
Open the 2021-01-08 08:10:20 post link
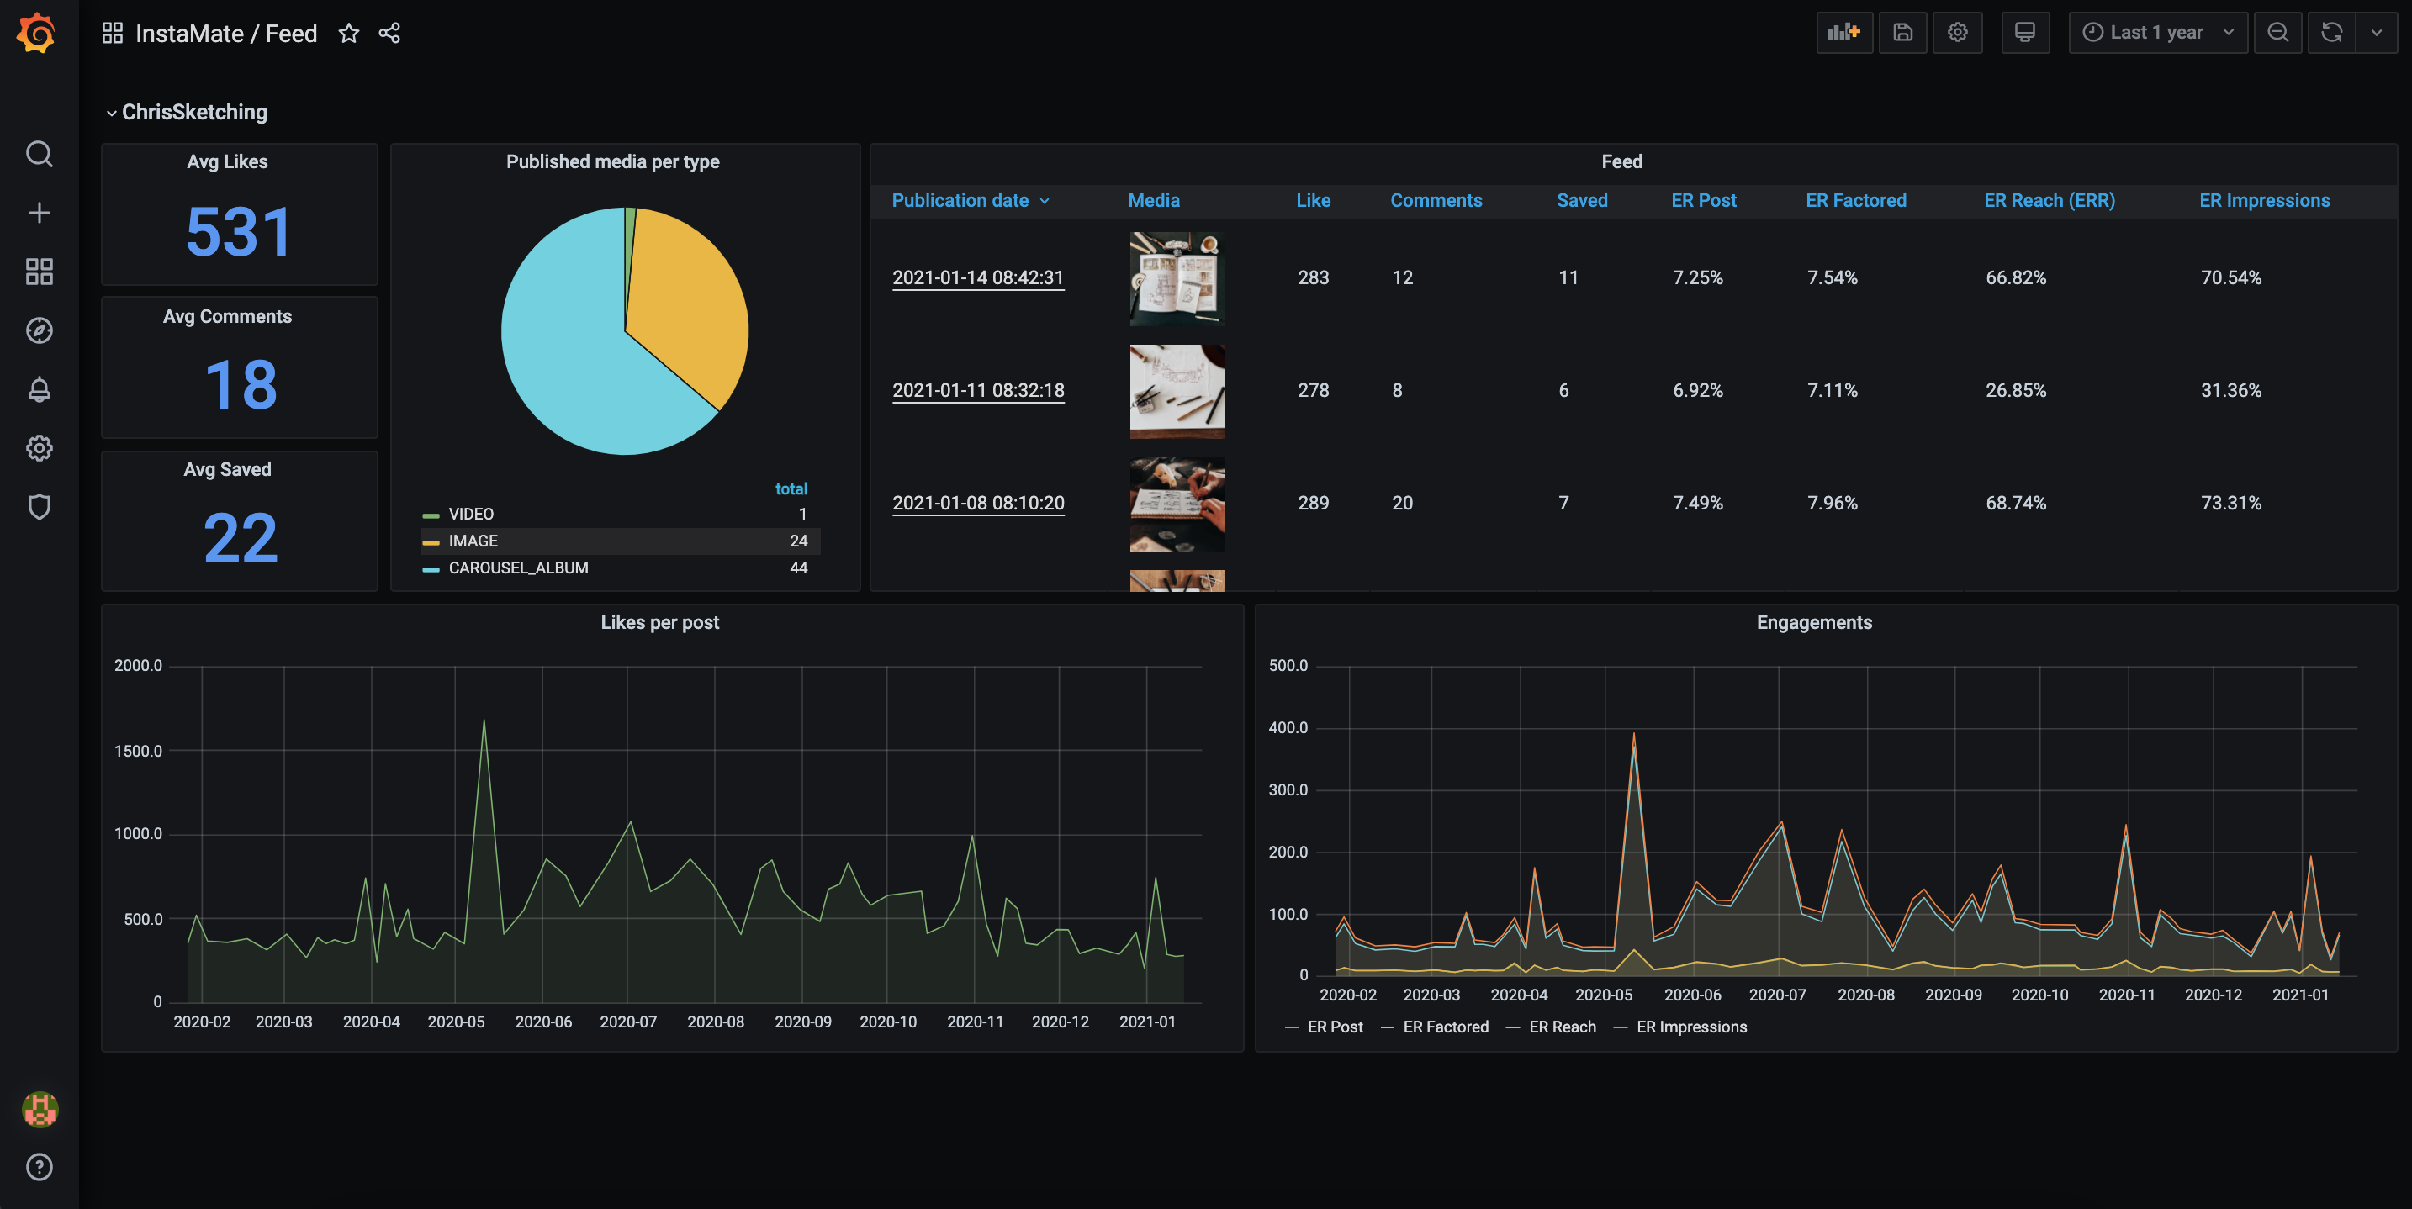[977, 504]
